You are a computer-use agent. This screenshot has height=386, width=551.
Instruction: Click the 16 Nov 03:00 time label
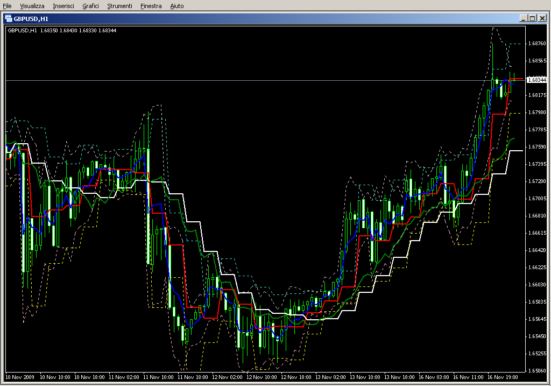[434, 377]
